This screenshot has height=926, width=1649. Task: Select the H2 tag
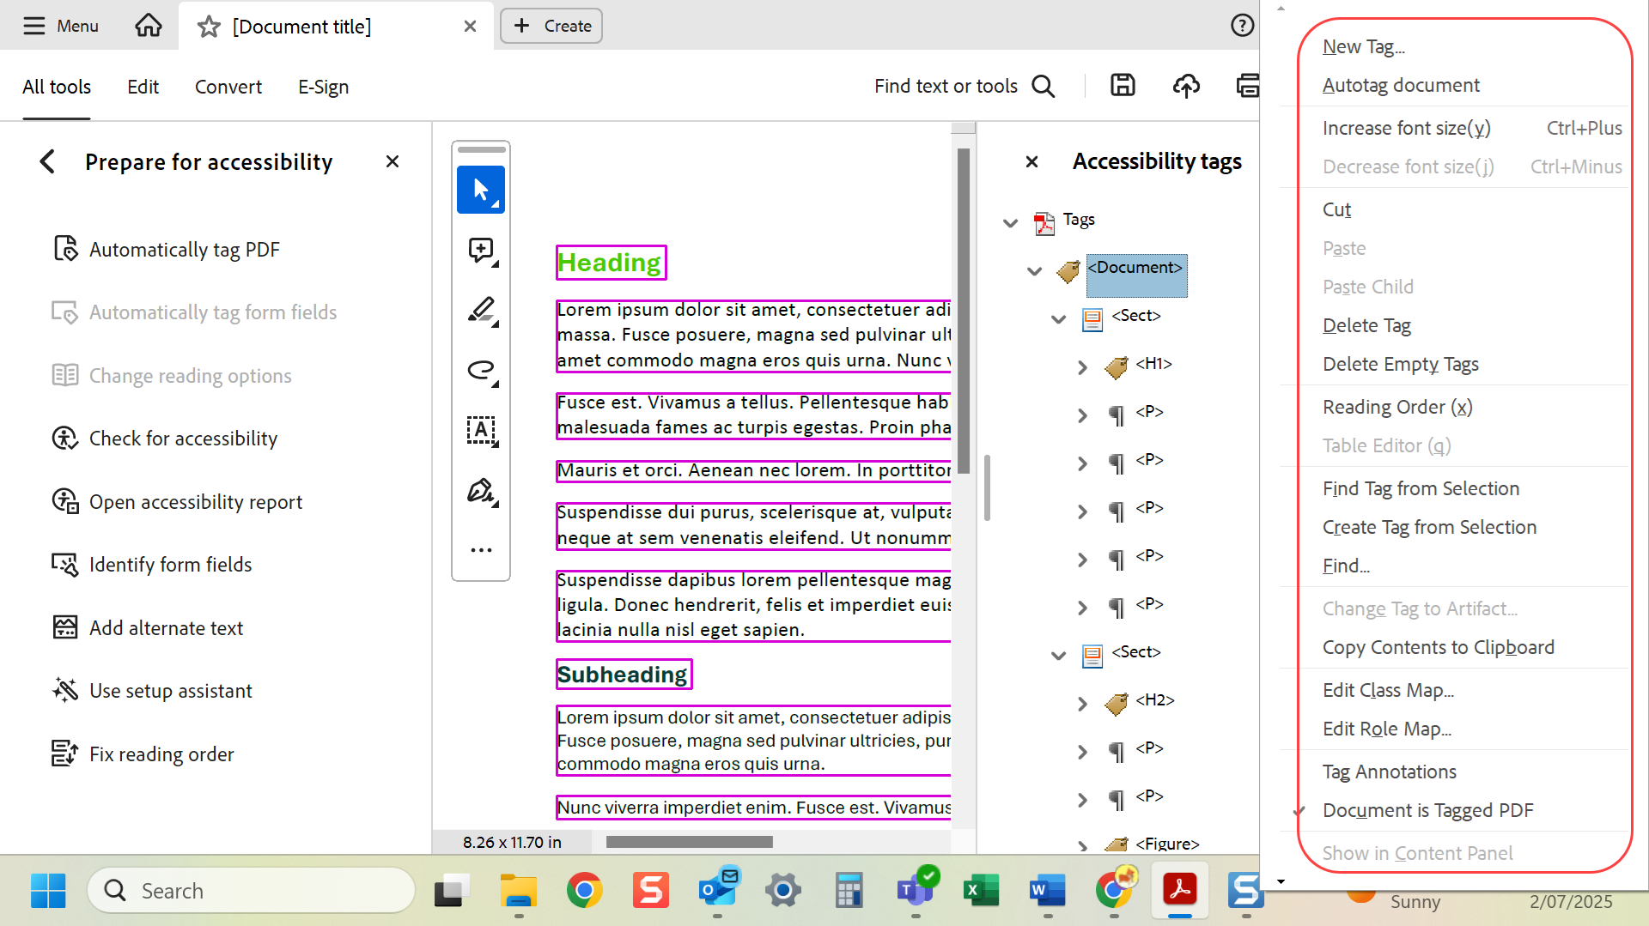pyautogui.click(x=1154, y=700)
